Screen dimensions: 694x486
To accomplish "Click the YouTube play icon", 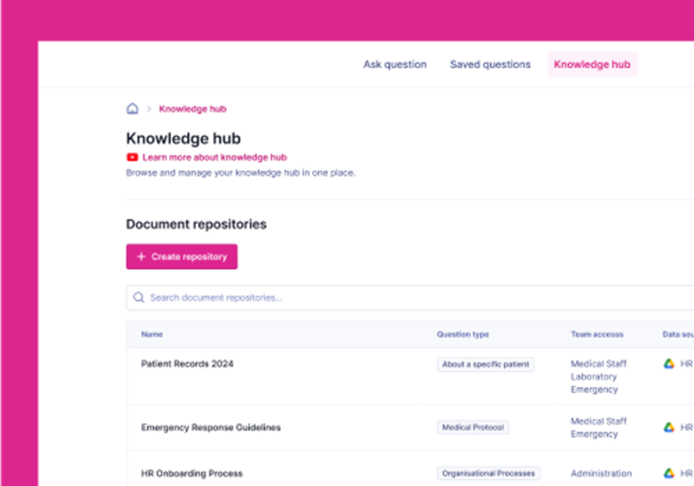I will coord(132,157).
